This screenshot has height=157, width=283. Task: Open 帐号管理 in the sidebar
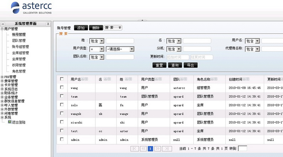coord(19,34)
